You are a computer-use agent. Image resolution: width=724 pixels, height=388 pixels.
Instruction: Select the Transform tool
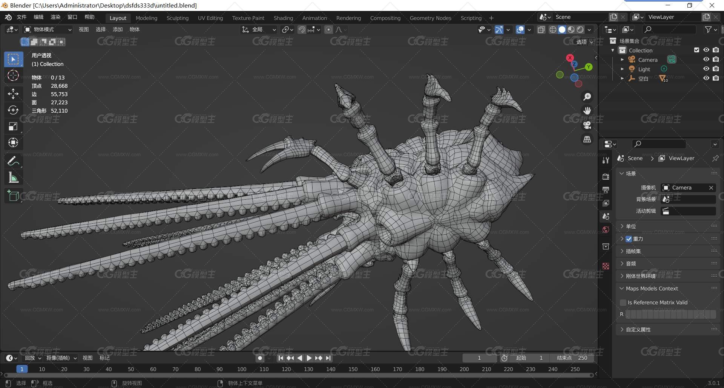pyautogui.click(x=13, y=142)
